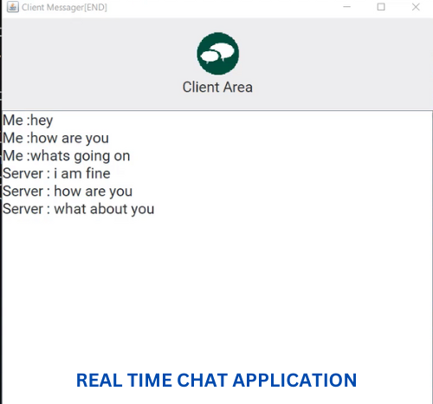Click the 'Me :how are you' message
433x404 pixels.
pos(56,138)
